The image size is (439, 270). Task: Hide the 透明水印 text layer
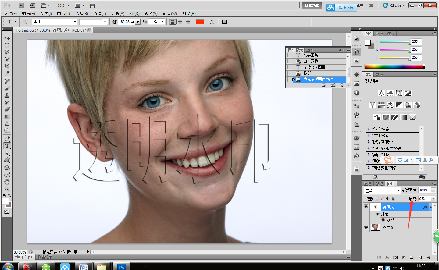coord(366,207)
